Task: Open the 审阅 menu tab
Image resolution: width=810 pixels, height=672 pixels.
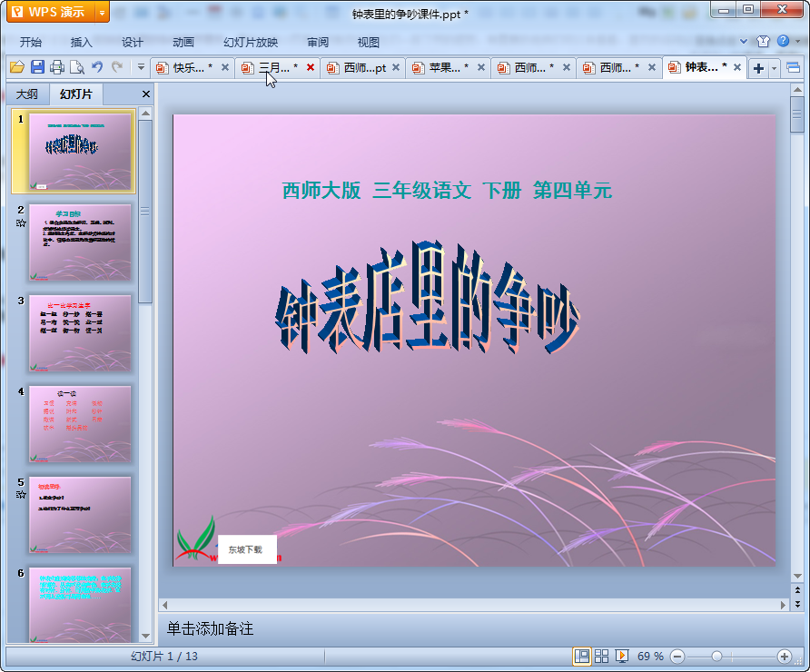Action: [x=318, y=43]
